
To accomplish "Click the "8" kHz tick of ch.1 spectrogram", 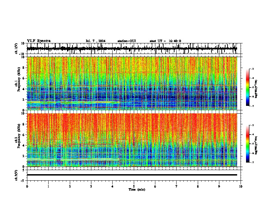I will (x=24, y=68).
